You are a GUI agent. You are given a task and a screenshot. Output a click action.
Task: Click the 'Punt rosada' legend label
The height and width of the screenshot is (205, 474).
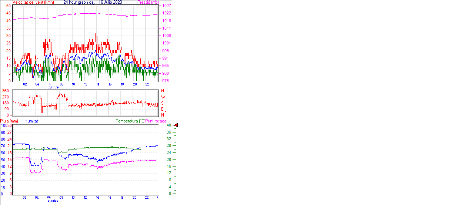pos(156,121)
